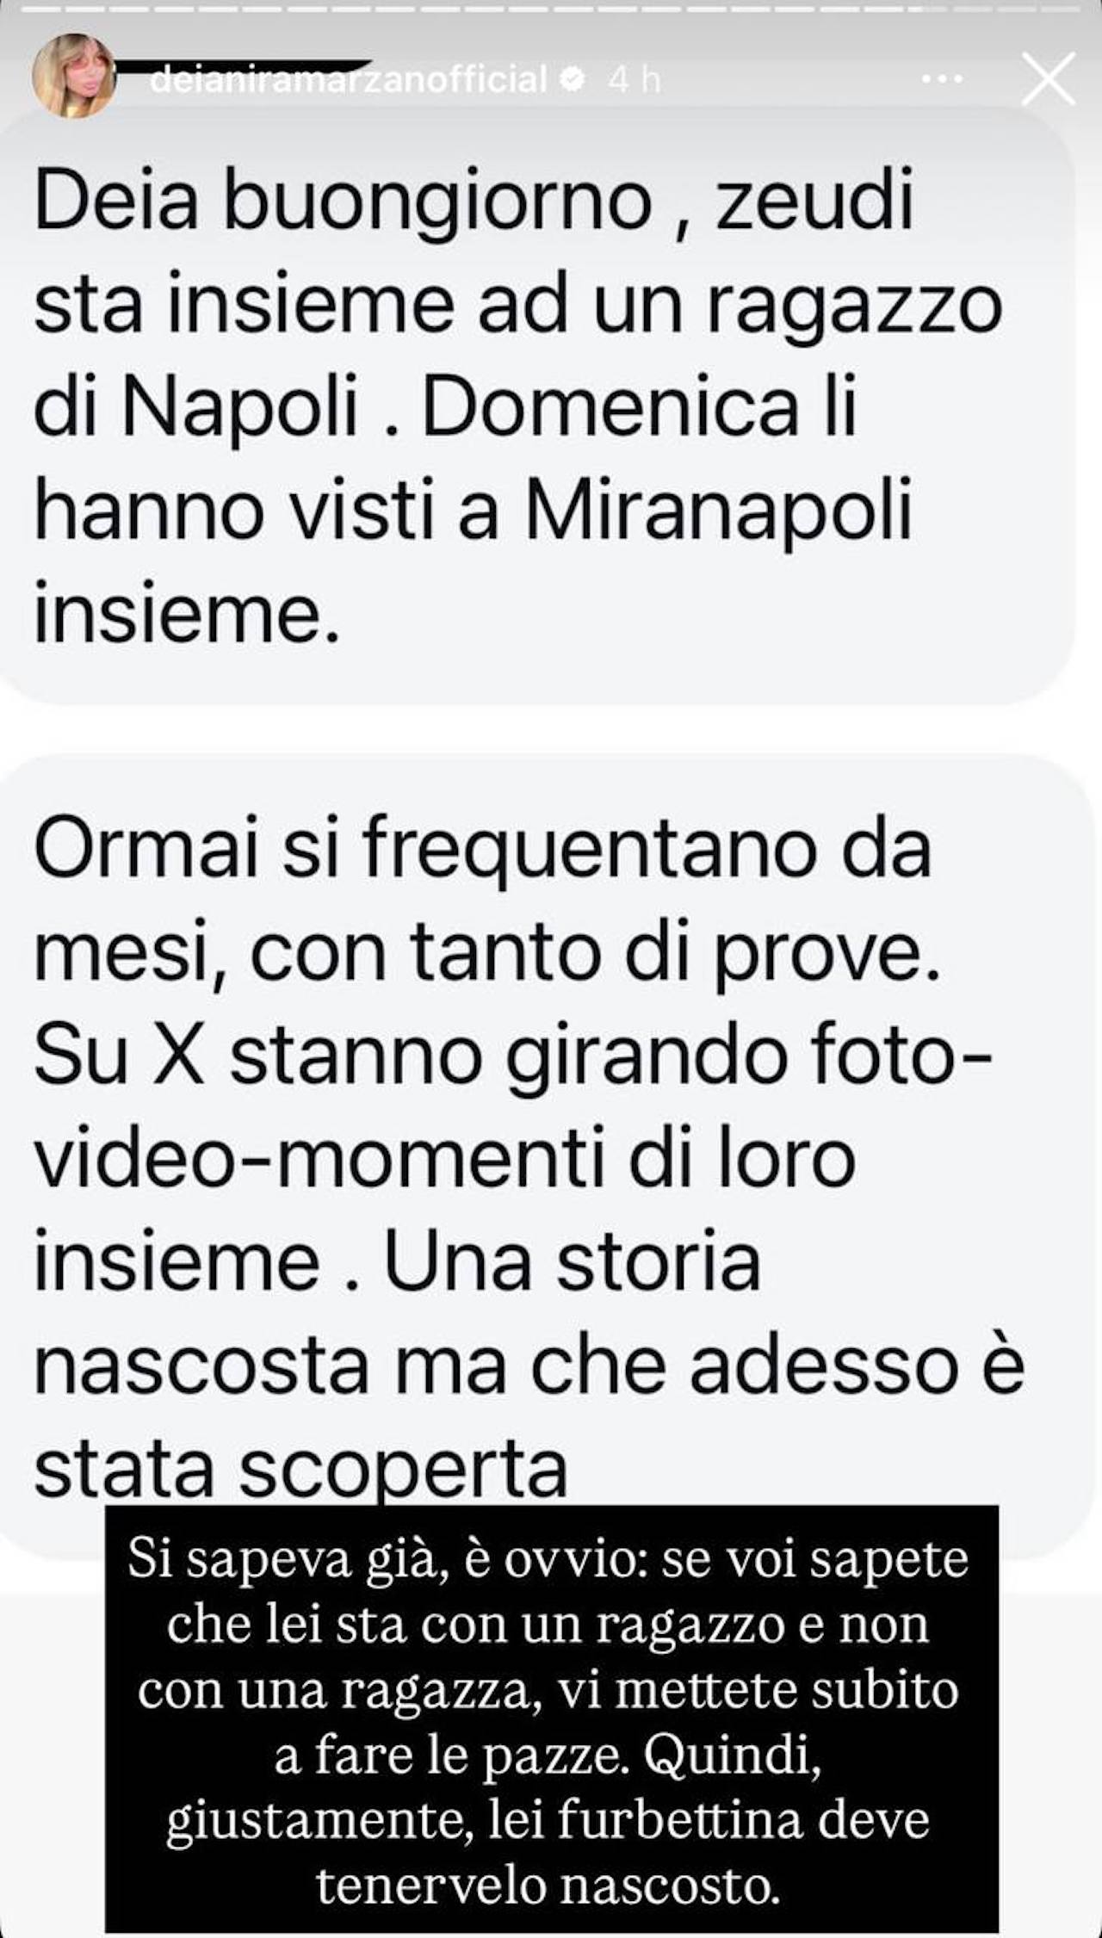
Task: Click the partially filled current progress segment
Action: [928, 9]
